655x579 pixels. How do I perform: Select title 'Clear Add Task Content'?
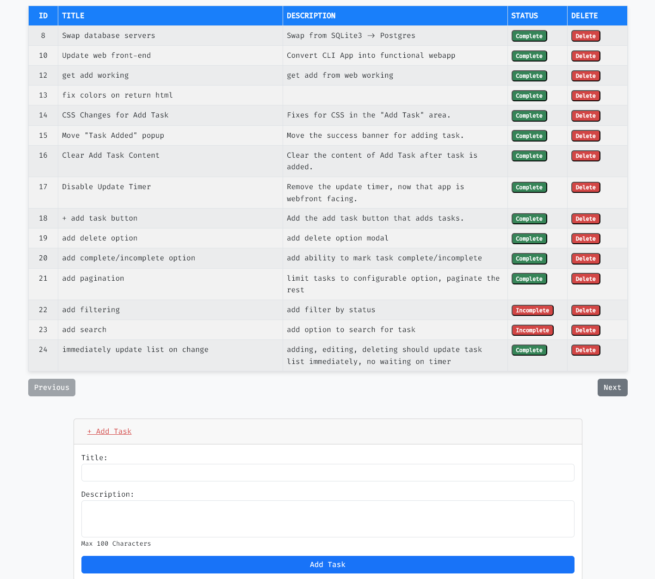click(111, 155)
